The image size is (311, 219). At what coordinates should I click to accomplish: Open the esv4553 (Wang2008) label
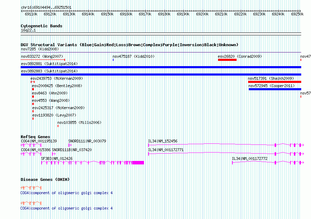tap(51, 100)
